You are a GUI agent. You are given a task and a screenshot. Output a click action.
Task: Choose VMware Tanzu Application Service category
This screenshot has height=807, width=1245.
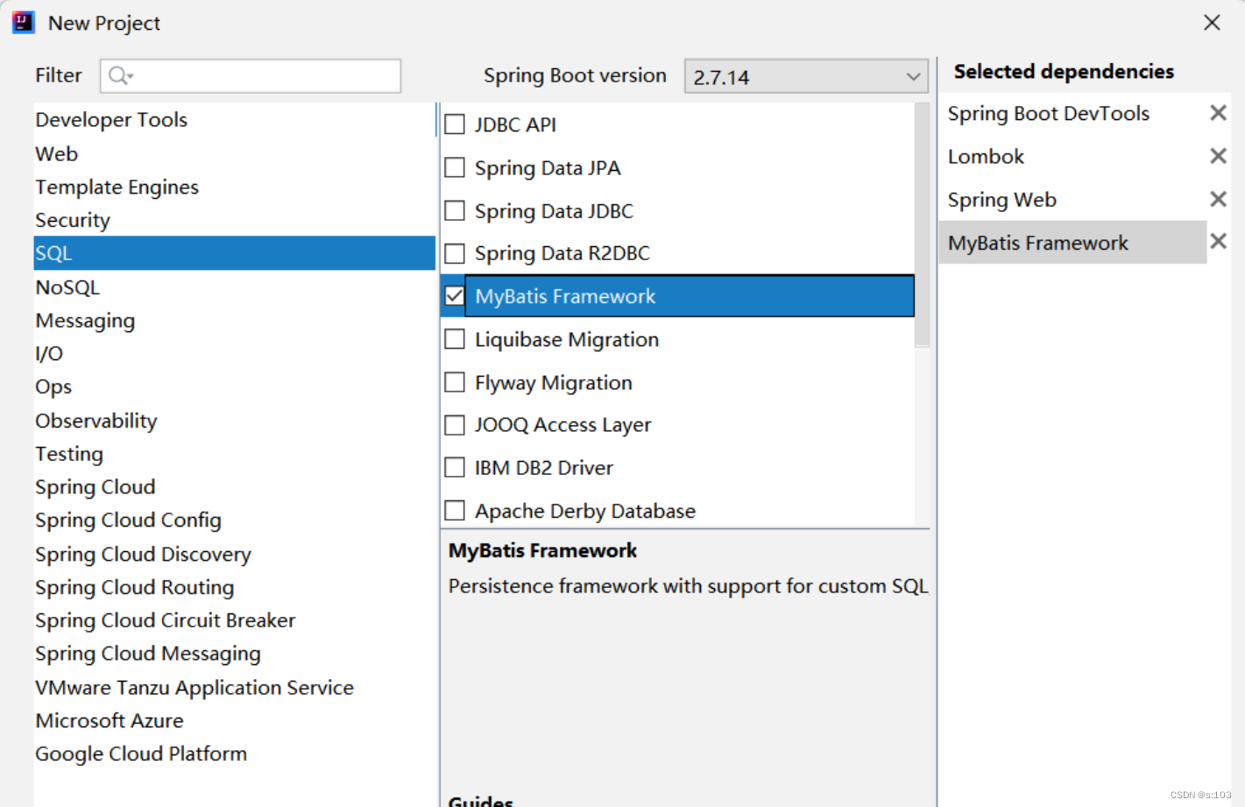tap(234, 687)
